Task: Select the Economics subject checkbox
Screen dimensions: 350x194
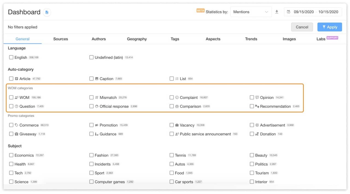Action: pos(11,155)
